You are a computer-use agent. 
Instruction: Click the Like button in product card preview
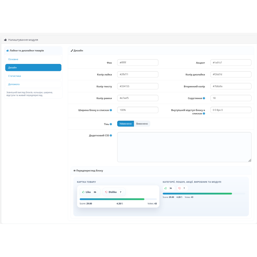click(90, 192)
